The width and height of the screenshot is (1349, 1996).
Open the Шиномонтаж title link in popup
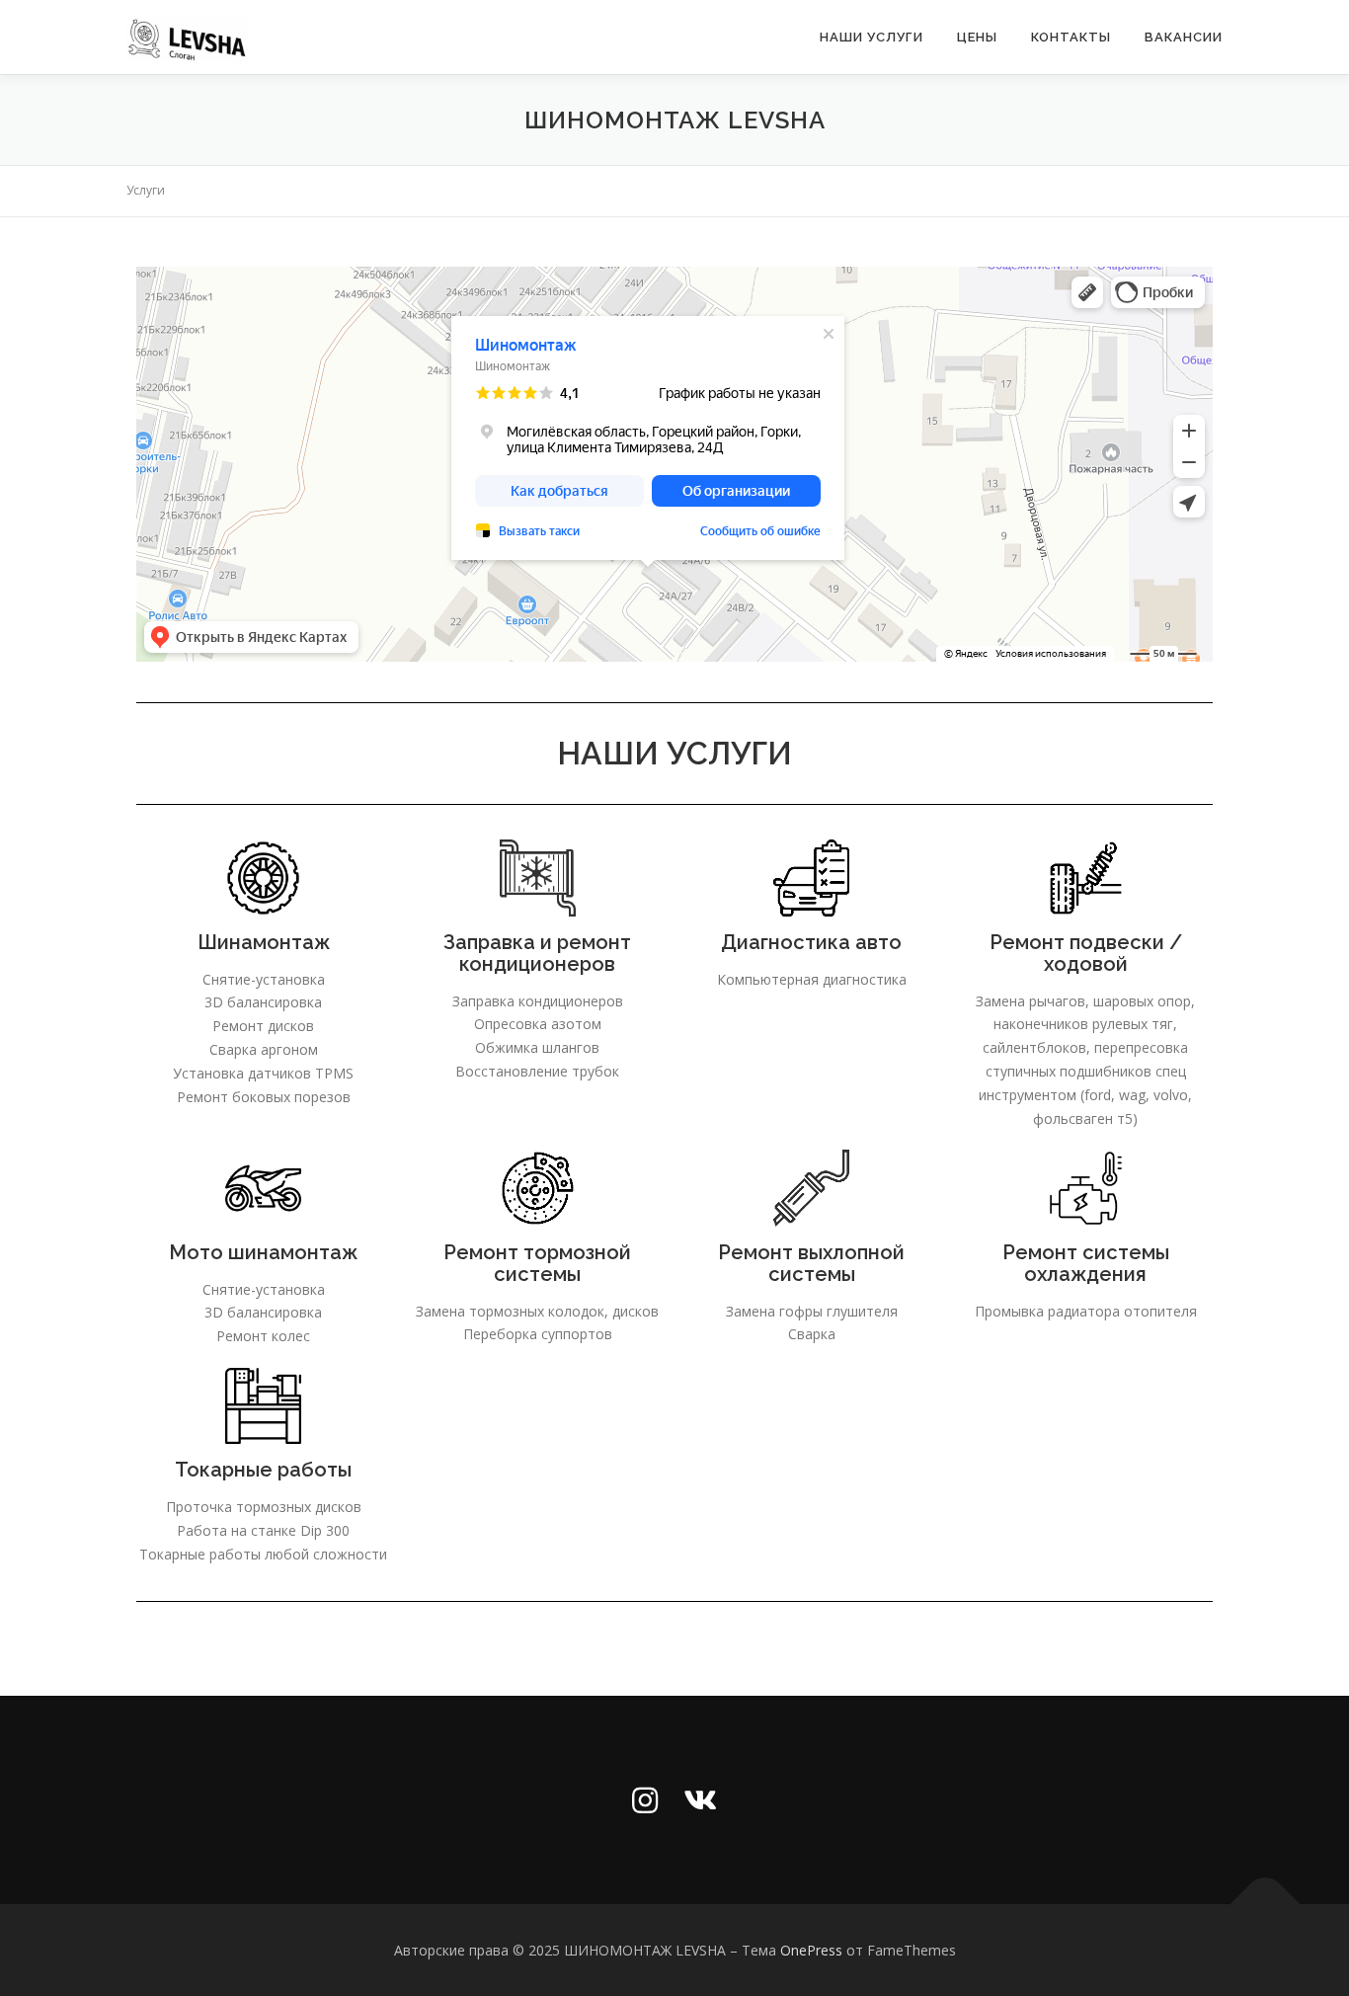(525, 345)
